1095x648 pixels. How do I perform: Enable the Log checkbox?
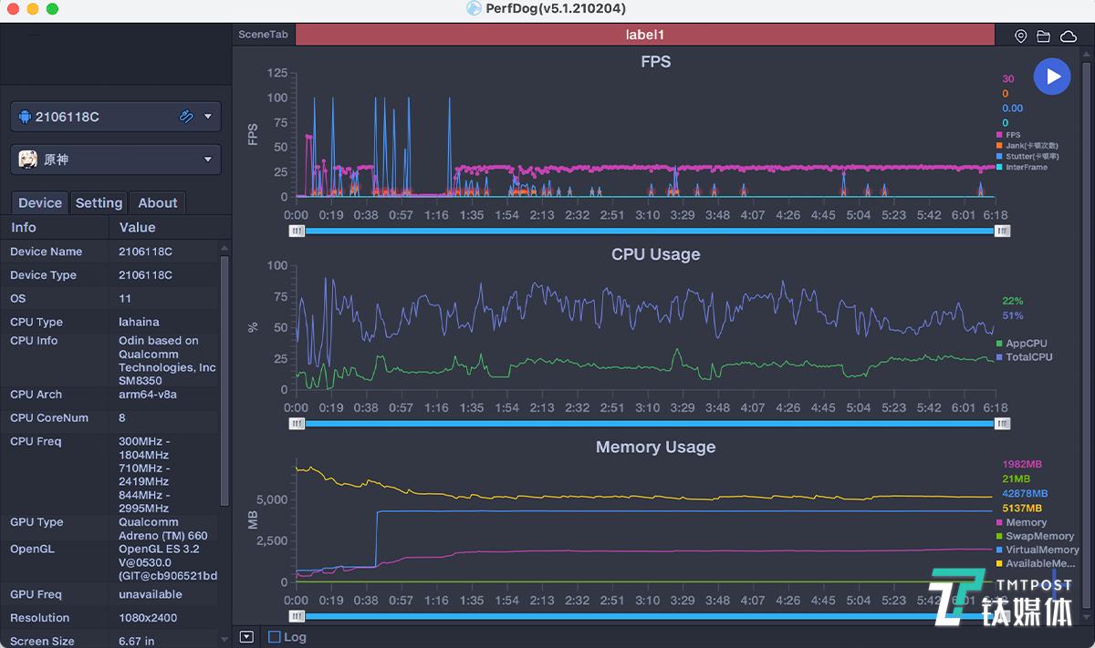[x=275, y=637]
